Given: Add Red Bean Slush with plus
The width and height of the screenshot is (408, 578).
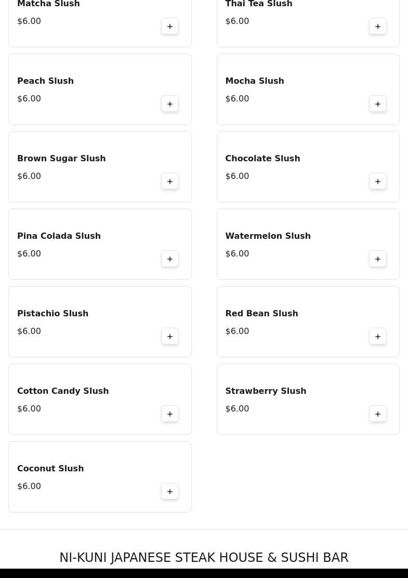Looking at the screenshot, I should click(x=378, y=336).
